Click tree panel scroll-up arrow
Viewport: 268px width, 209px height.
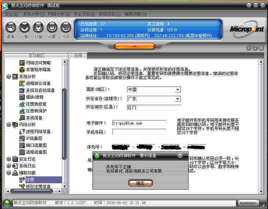click(x=64, y=62)
